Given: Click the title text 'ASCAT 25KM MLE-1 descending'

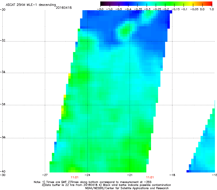Looking at the screenshot, I should point(31,5).
